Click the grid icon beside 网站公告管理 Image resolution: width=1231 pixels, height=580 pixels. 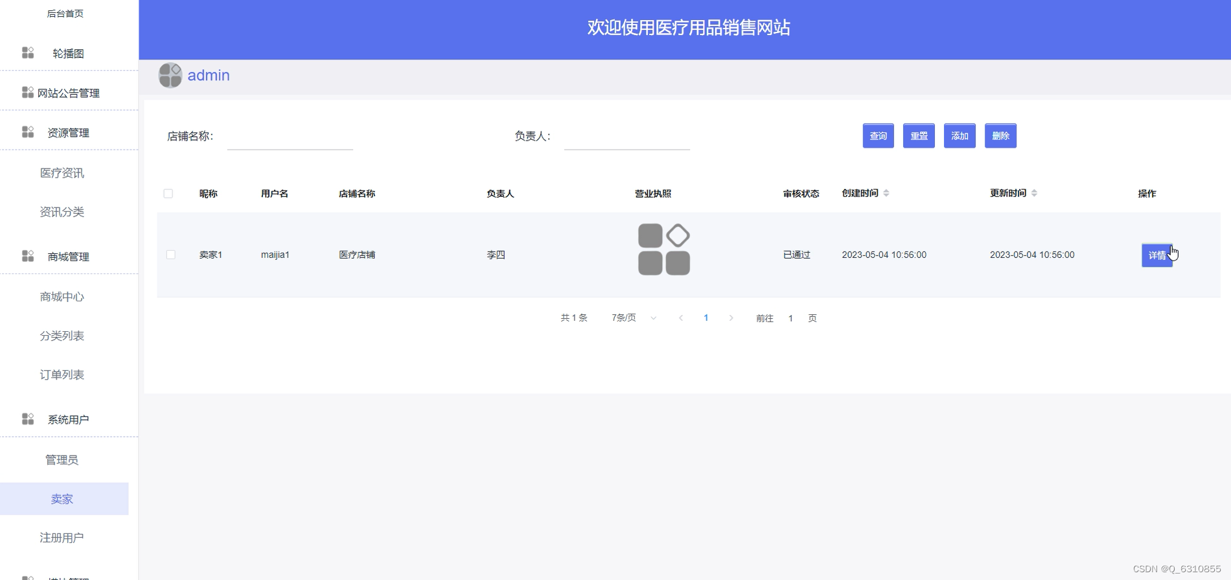tap(28, 92)
